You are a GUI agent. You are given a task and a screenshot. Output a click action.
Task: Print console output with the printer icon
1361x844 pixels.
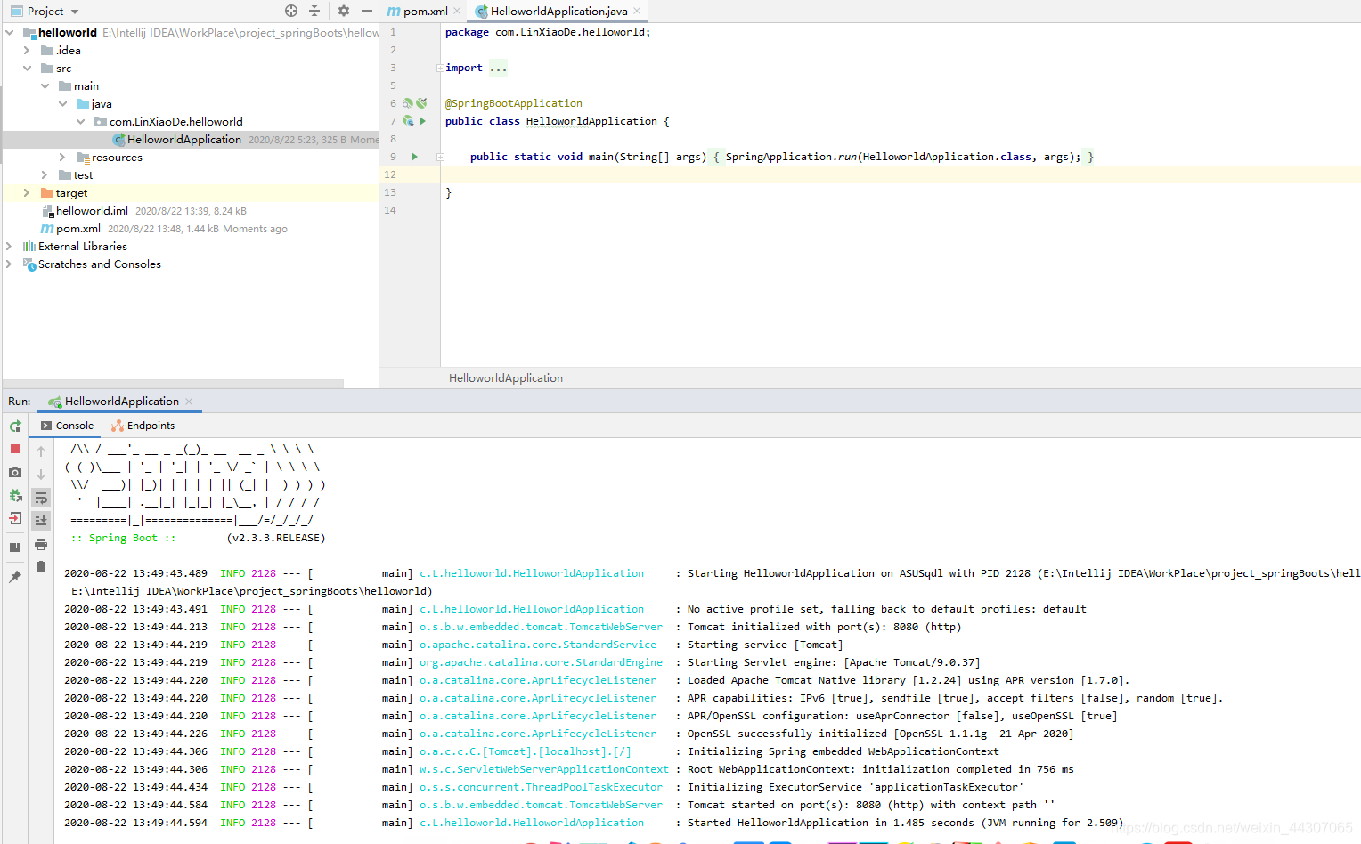click(x=41, y=544)
